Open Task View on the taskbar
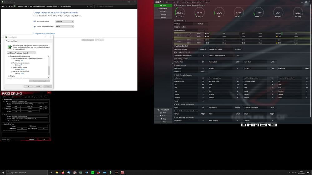 tap(51, 173)
